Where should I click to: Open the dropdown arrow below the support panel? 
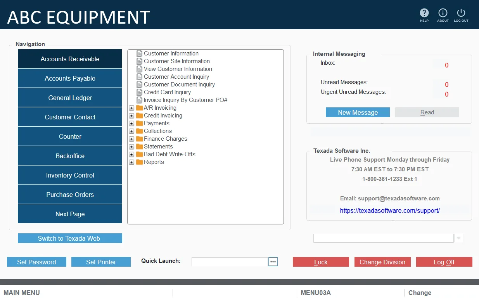458,238
